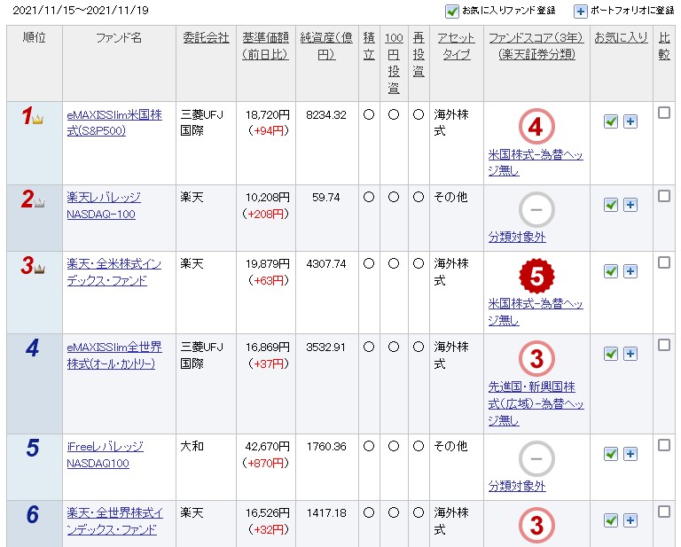Sort by 委託会社 column header
681x547 pixels.
[206, 38]
